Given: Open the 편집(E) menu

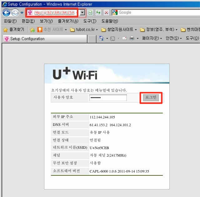Looking at the screenshot, I should pos(28,21).
